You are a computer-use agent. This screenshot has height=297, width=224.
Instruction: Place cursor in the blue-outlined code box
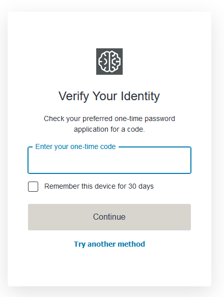(109, 160)
